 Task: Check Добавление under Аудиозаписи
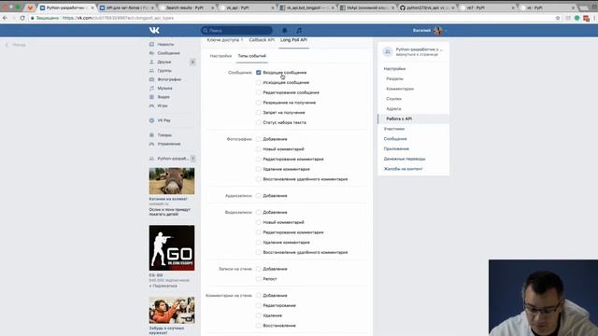pos(259,195)
